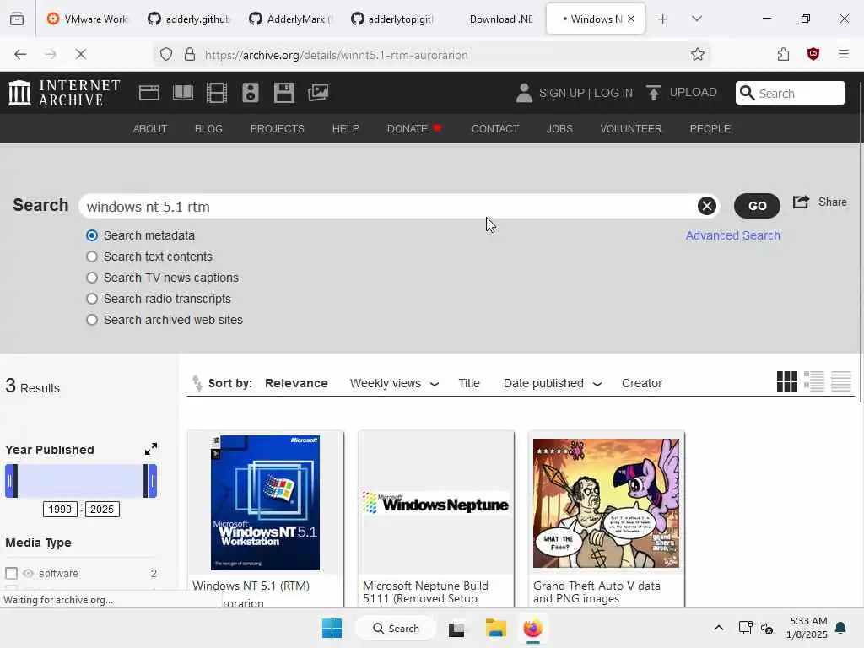
Task: Open the DONATE menu item
Action: coord(414,128)
